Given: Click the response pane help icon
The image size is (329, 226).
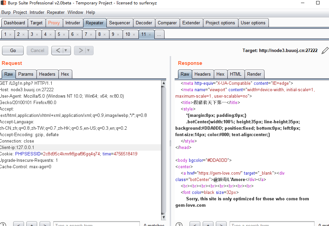Looking at the screenshot, I should (179, 225).
